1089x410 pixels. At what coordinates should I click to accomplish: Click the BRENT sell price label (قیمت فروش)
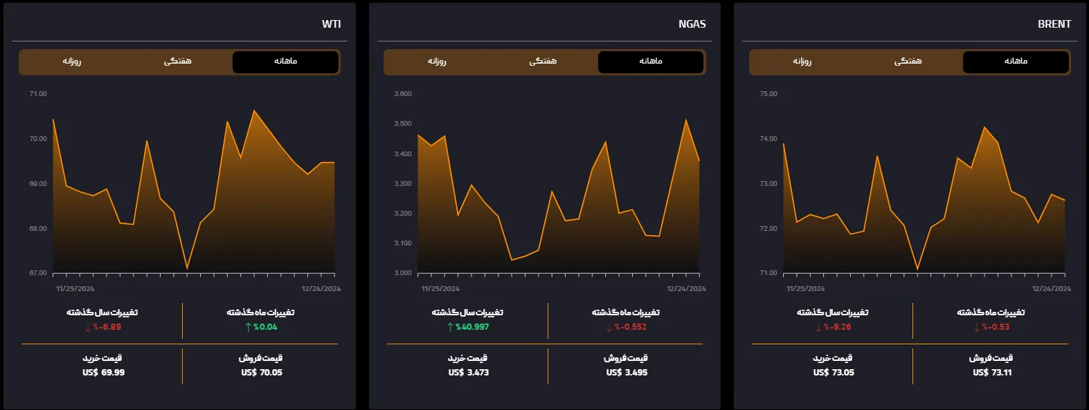click(991, 358)
